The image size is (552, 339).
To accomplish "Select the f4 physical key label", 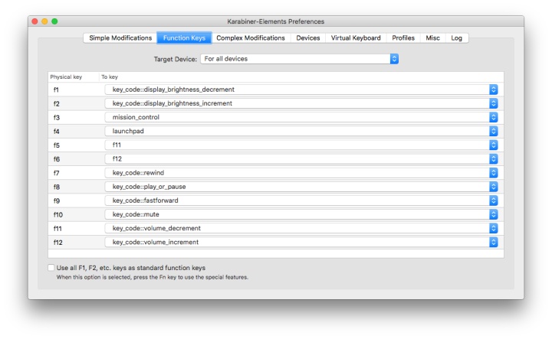I will coord(57,132).
